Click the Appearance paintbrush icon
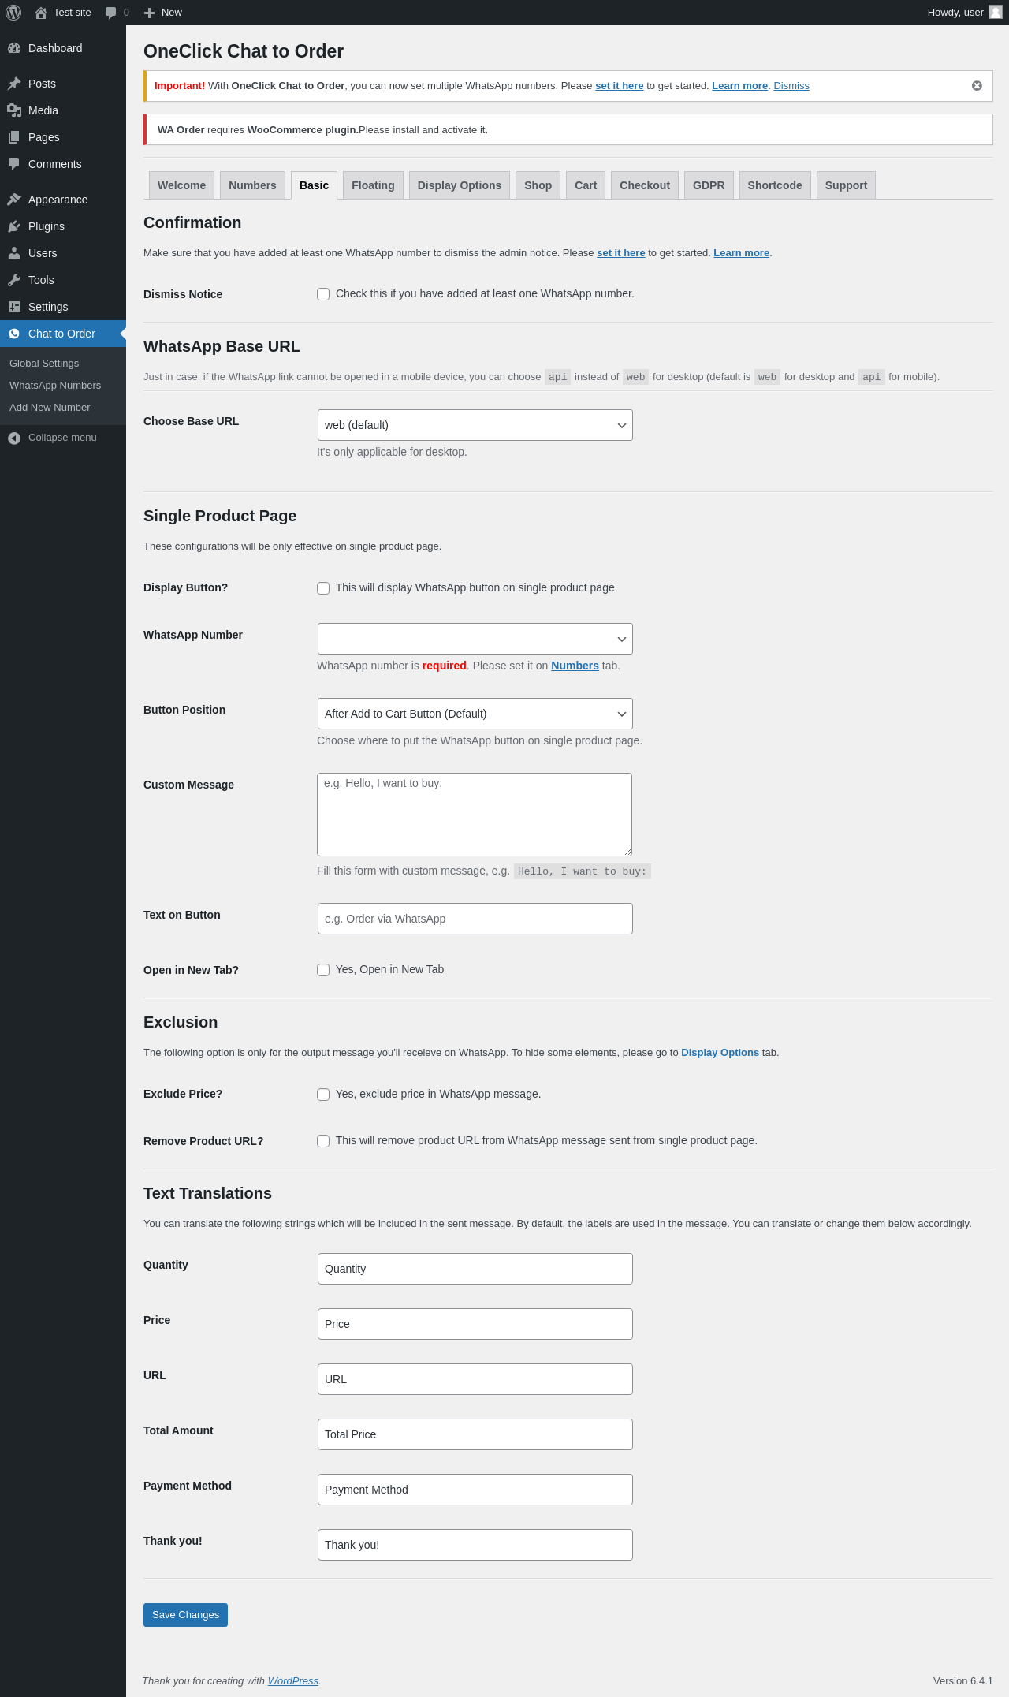 click(x=14, y=200)
